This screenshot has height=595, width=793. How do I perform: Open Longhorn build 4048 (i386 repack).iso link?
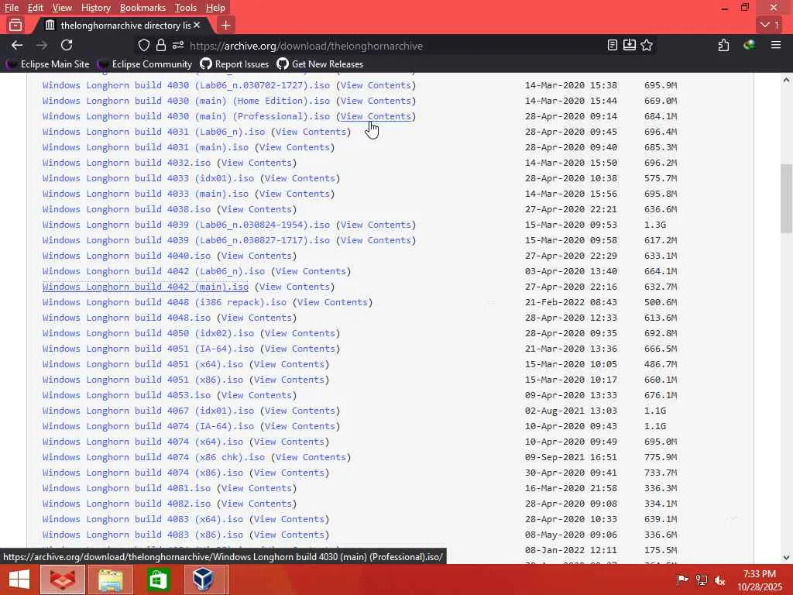(x=164, y=303)
